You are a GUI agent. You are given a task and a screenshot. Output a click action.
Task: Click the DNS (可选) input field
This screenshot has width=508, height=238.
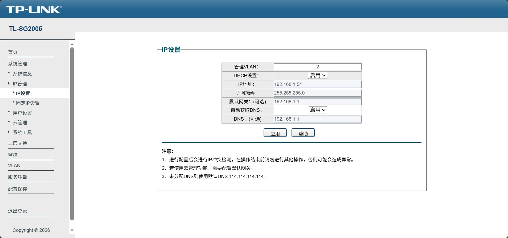(318, 119)
